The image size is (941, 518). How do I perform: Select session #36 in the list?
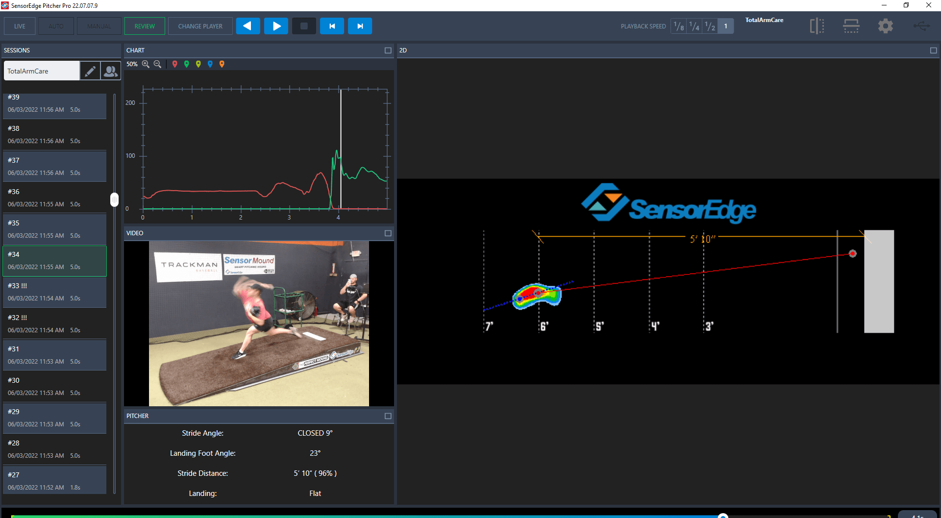[54, 197]
